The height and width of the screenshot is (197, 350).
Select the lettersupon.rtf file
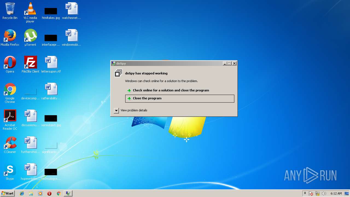(x=51, y=65)
